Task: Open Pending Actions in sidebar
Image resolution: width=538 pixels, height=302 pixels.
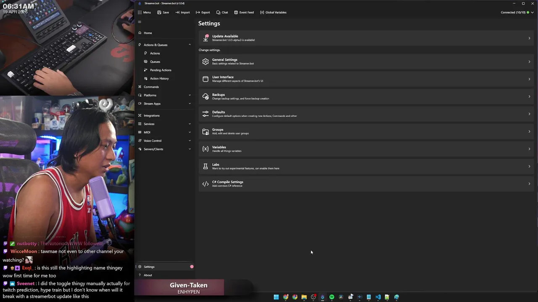Action: [165, 70]
